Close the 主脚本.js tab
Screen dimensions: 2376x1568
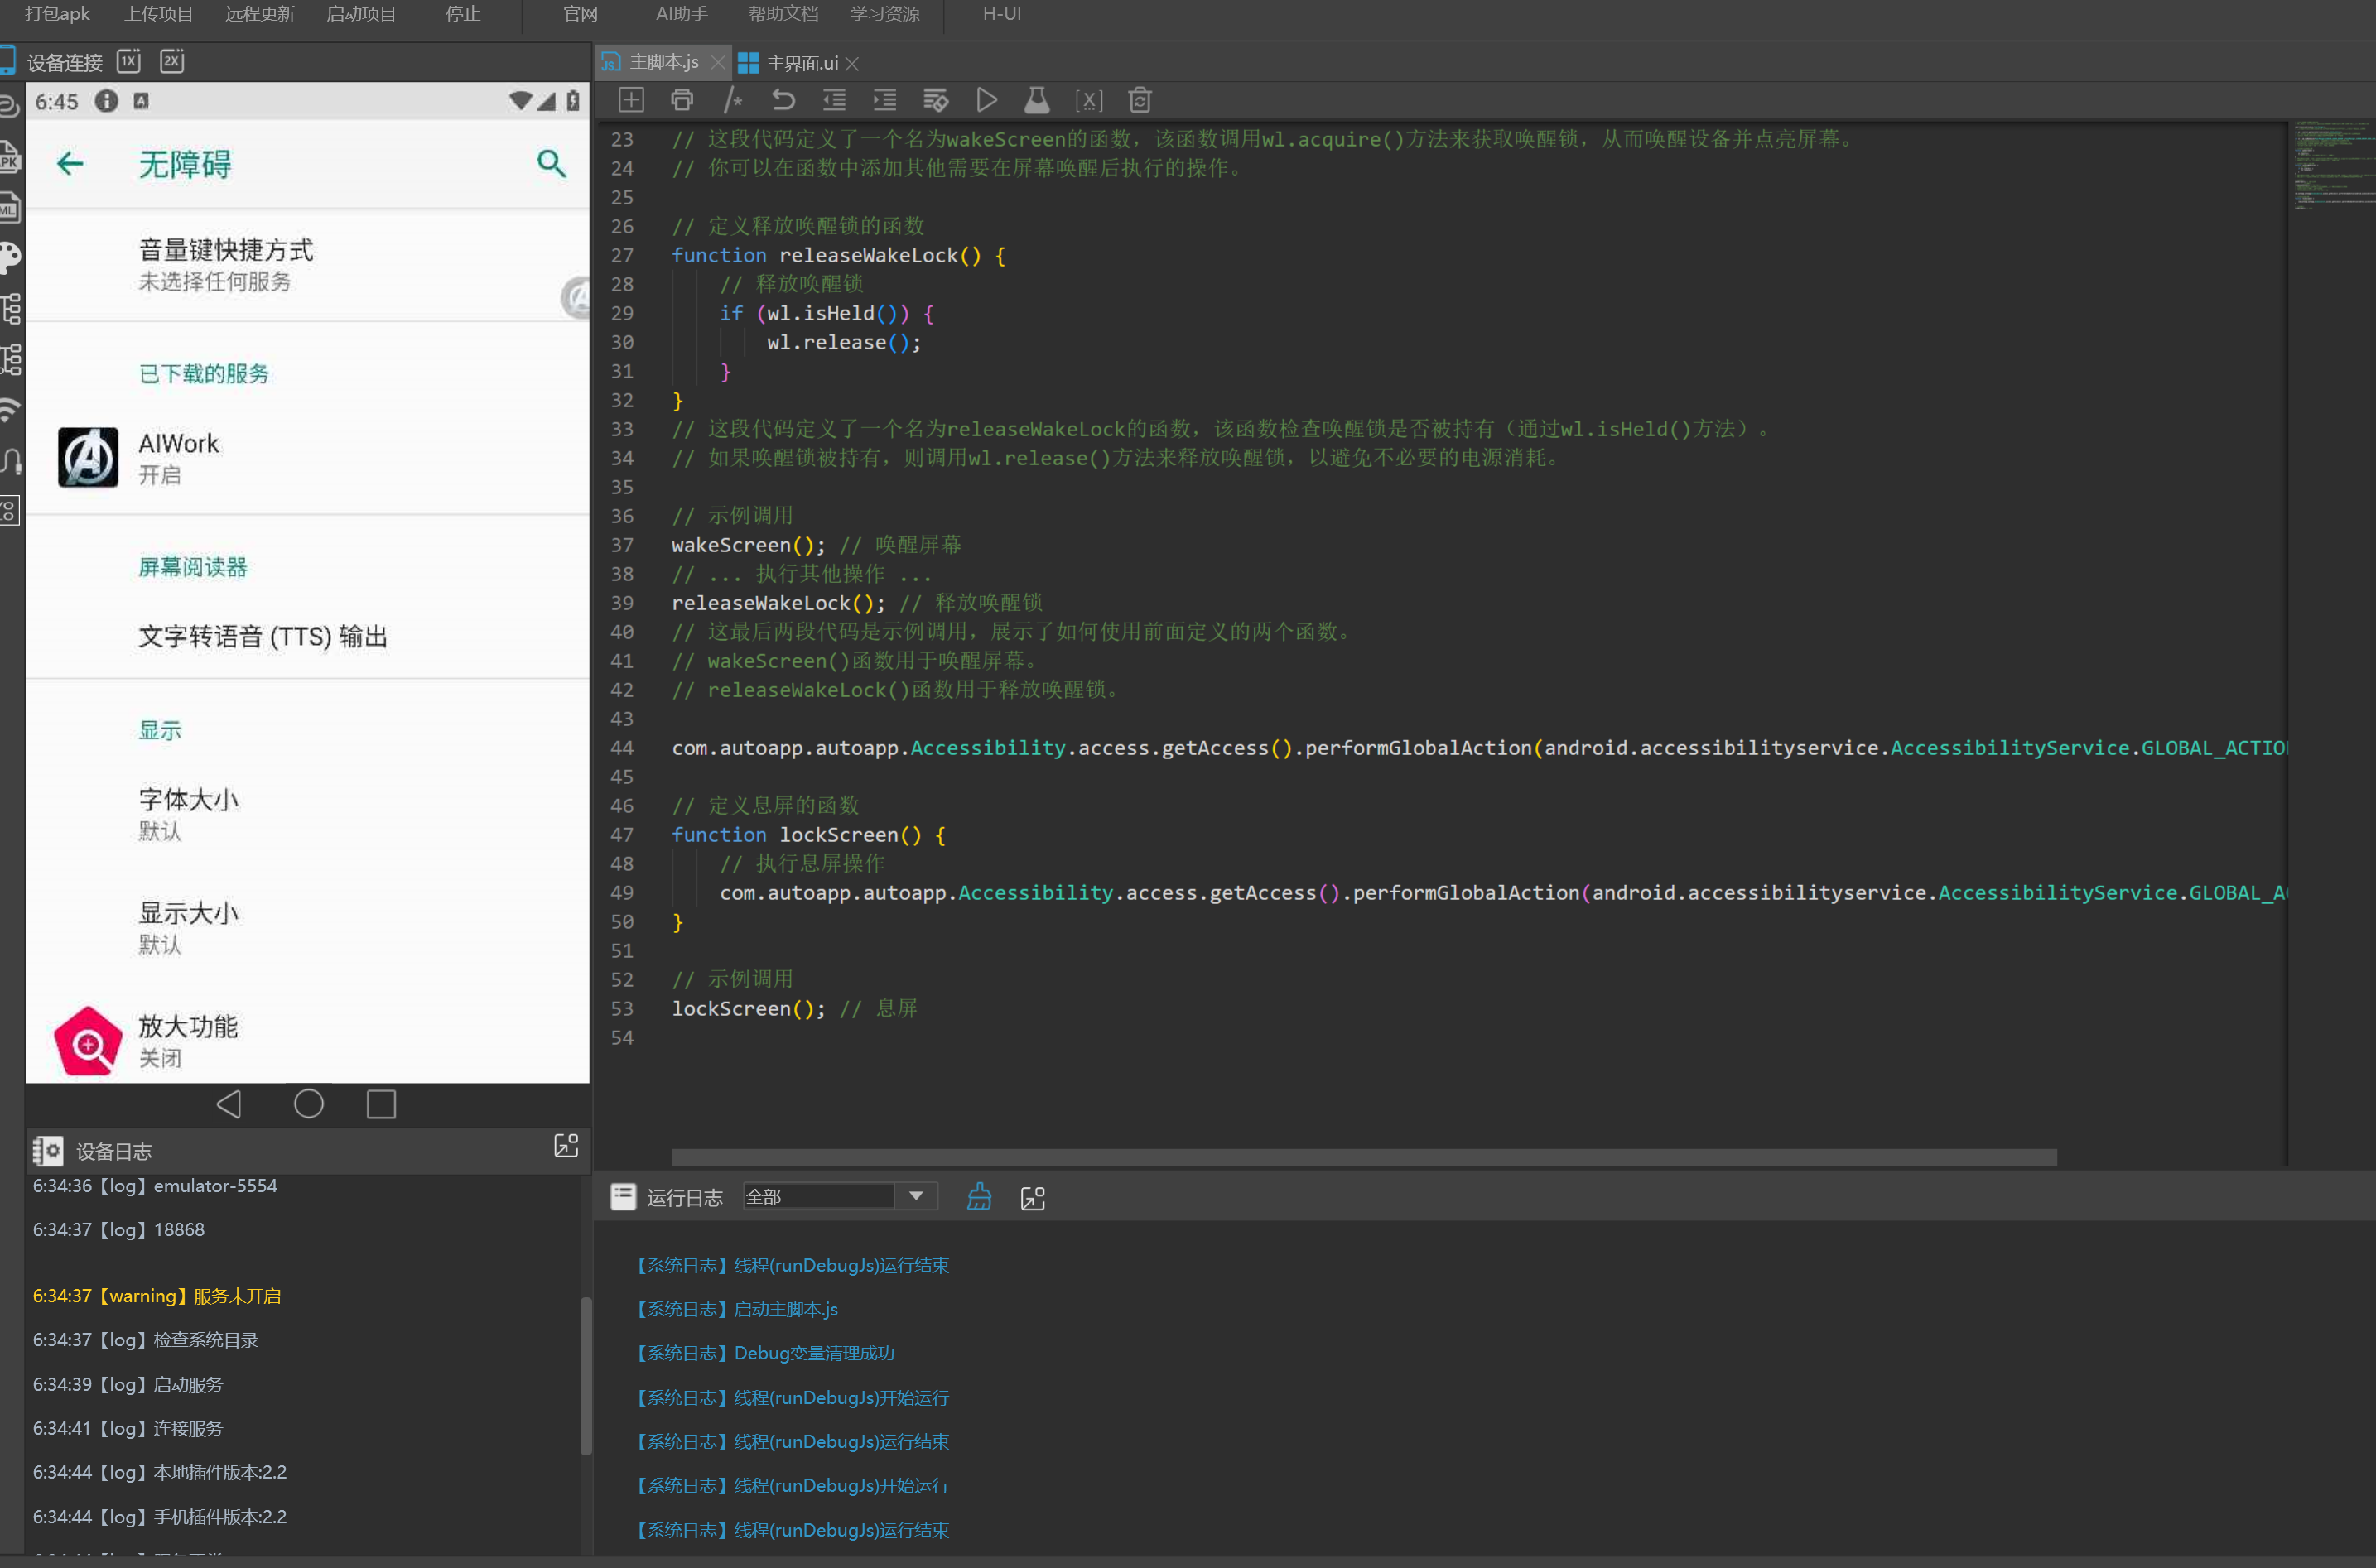[x=717, y=63]
